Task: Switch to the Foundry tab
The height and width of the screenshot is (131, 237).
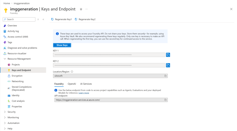Action: (59, 84)
